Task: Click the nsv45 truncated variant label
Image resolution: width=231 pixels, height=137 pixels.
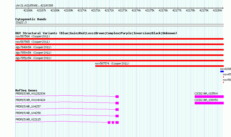Action: click(227, 74)
